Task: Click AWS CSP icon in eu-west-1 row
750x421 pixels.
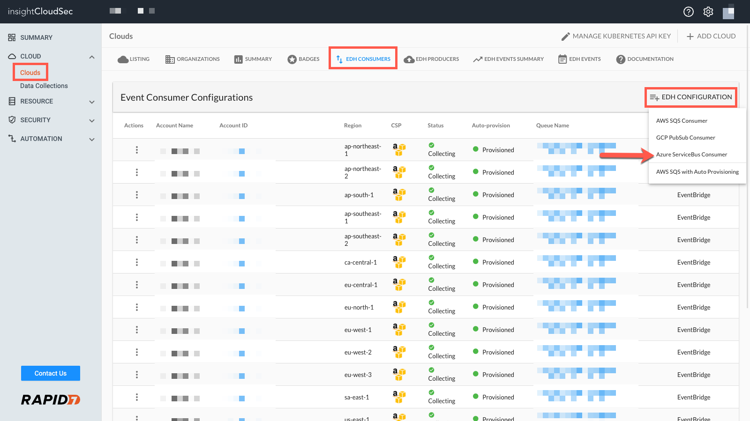Action: 399,330
